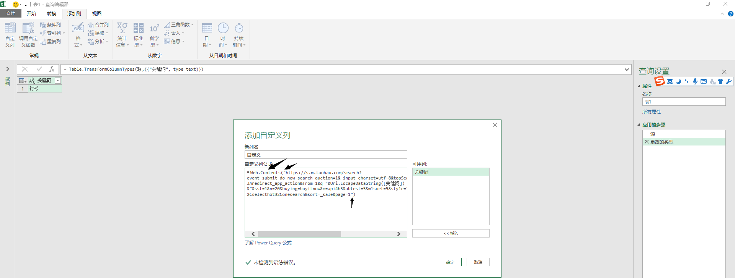Screen dimensions: 735x278
Task: Click the formula box horizontal scrollbar thumb
Action: [299, 234]
